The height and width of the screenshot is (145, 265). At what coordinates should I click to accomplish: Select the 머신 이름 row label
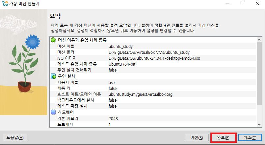[66, 46]
